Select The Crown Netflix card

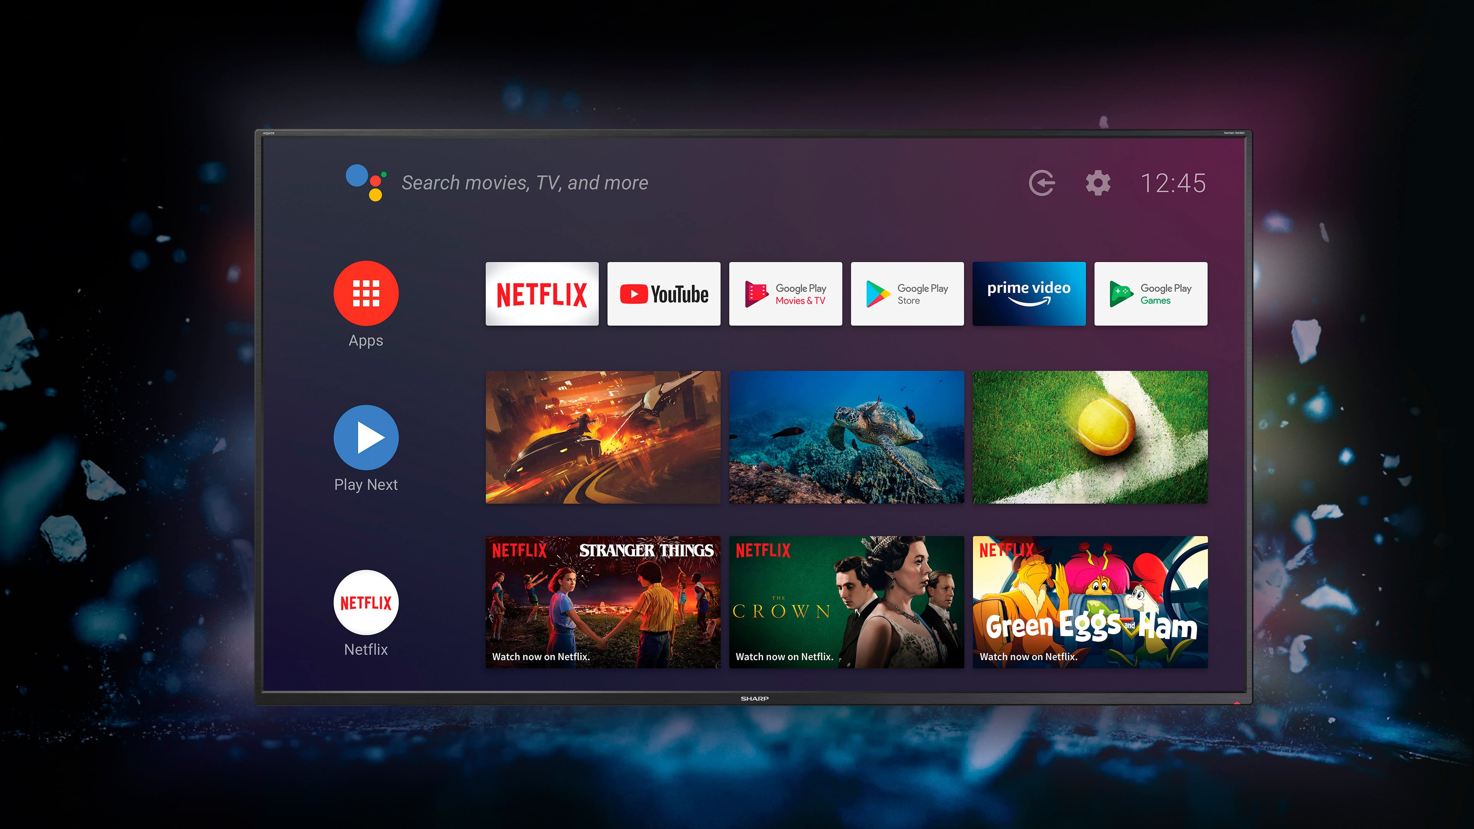tap(846, 602)
